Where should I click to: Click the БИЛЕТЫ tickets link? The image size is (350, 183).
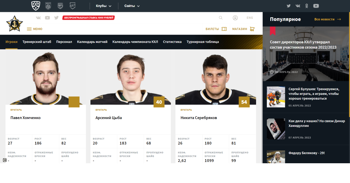212,29
